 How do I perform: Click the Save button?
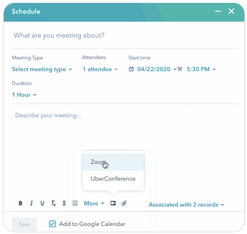coord(24,224)
